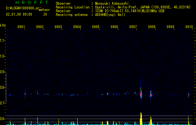This screenshot has height=125, width=196.
Task: Click the gray frequency range bracket on left axis
Action: click(6, 87)
